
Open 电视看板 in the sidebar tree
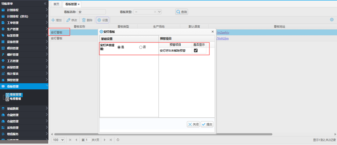click(x=15, y=99)
